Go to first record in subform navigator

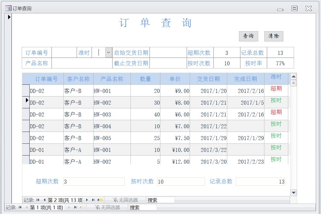point(38,200)
